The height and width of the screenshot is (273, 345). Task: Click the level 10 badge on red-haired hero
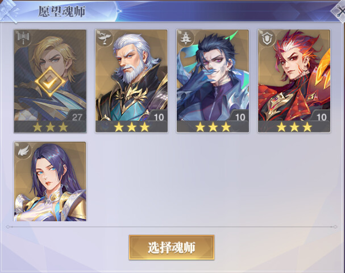point(321,117)
